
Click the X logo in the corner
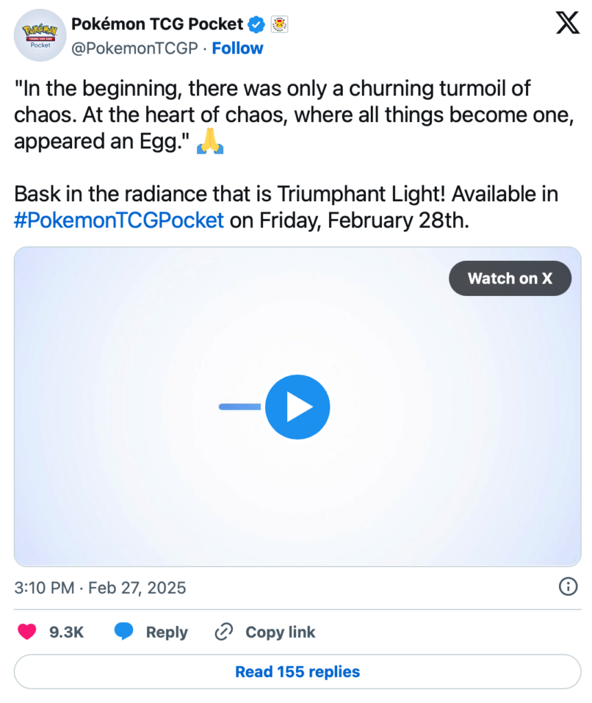pos(567,25)
